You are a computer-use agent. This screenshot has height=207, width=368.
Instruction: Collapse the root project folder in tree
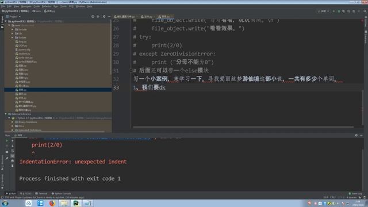point(6,21)
